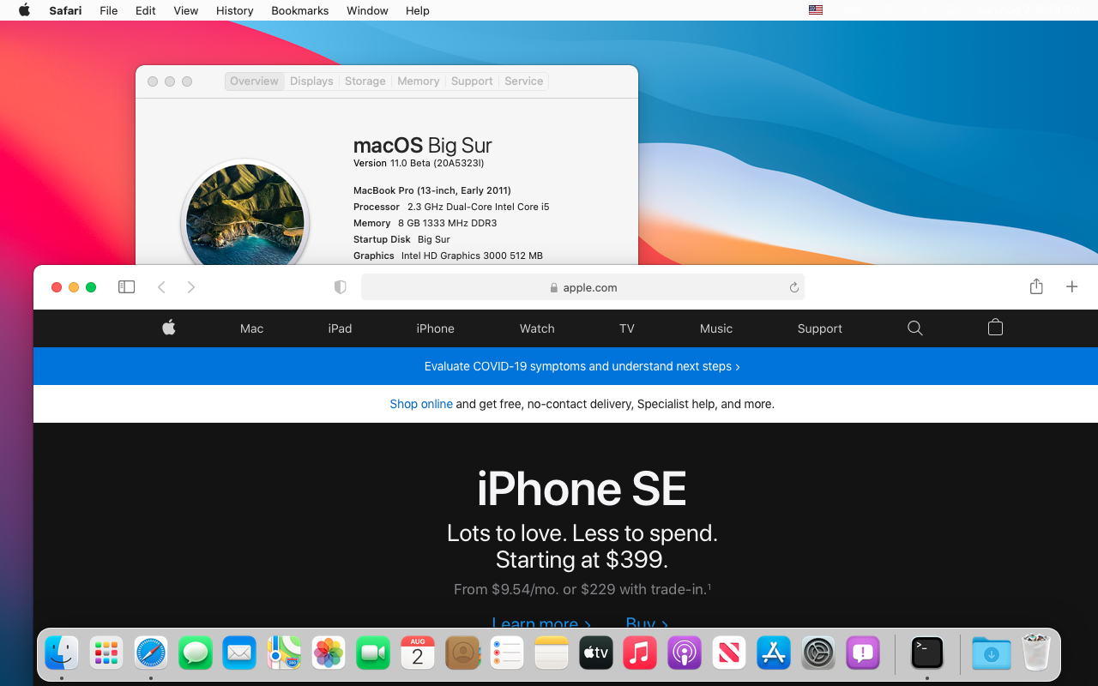Open Help menu
The height and width of the screenshot is (686, 1098).
point(418,10)
